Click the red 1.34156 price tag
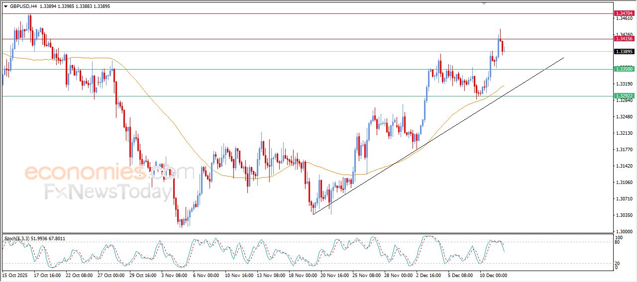 pos(624,39)
